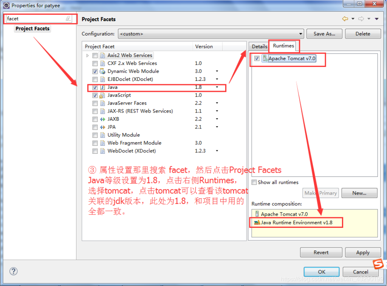This screenshot has width=387, height=286.
Task: Enable the JavaServer Faces checkbox
Action: 95,103
